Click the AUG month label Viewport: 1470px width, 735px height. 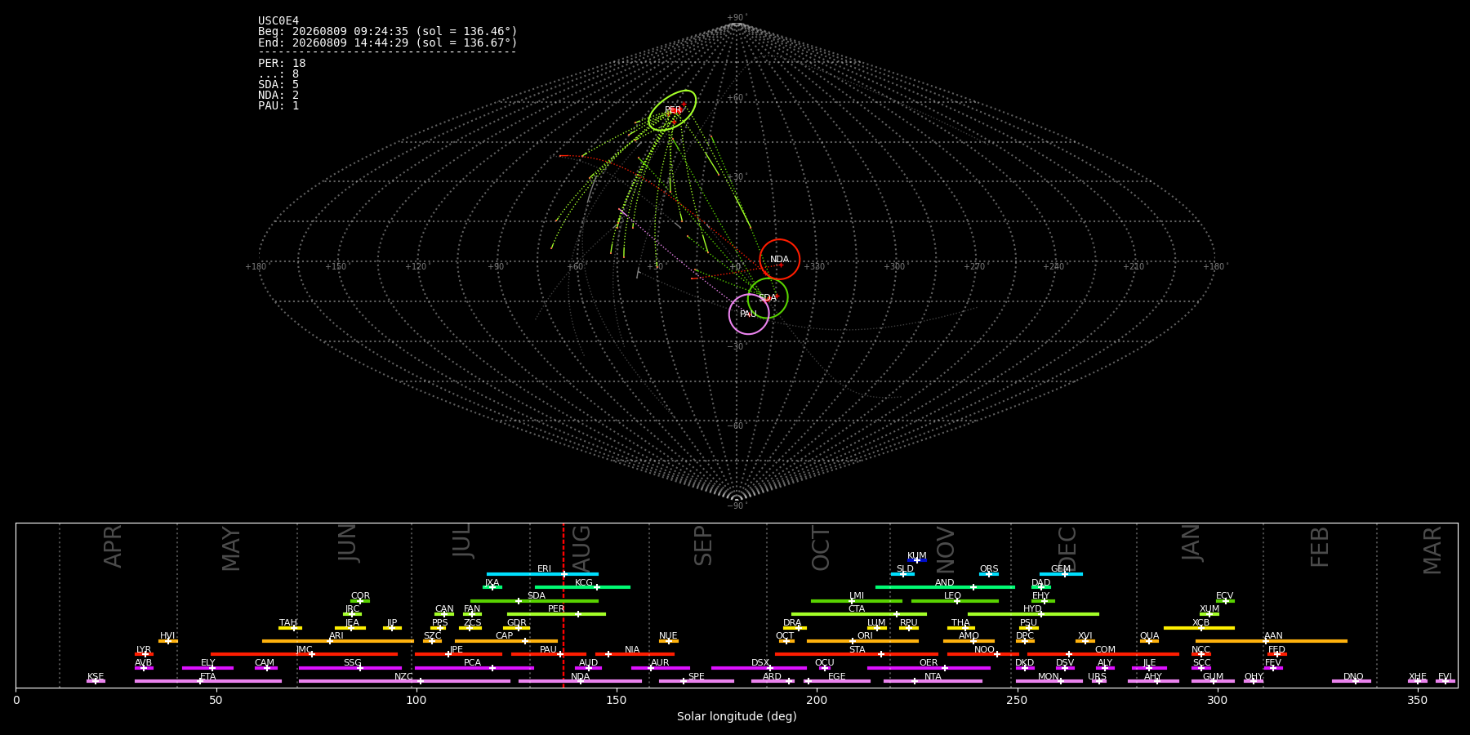coord(581,546)
